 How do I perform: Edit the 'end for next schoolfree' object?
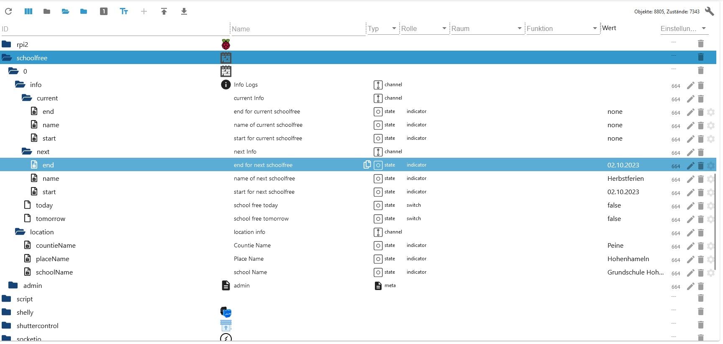(x=690, y=166)
